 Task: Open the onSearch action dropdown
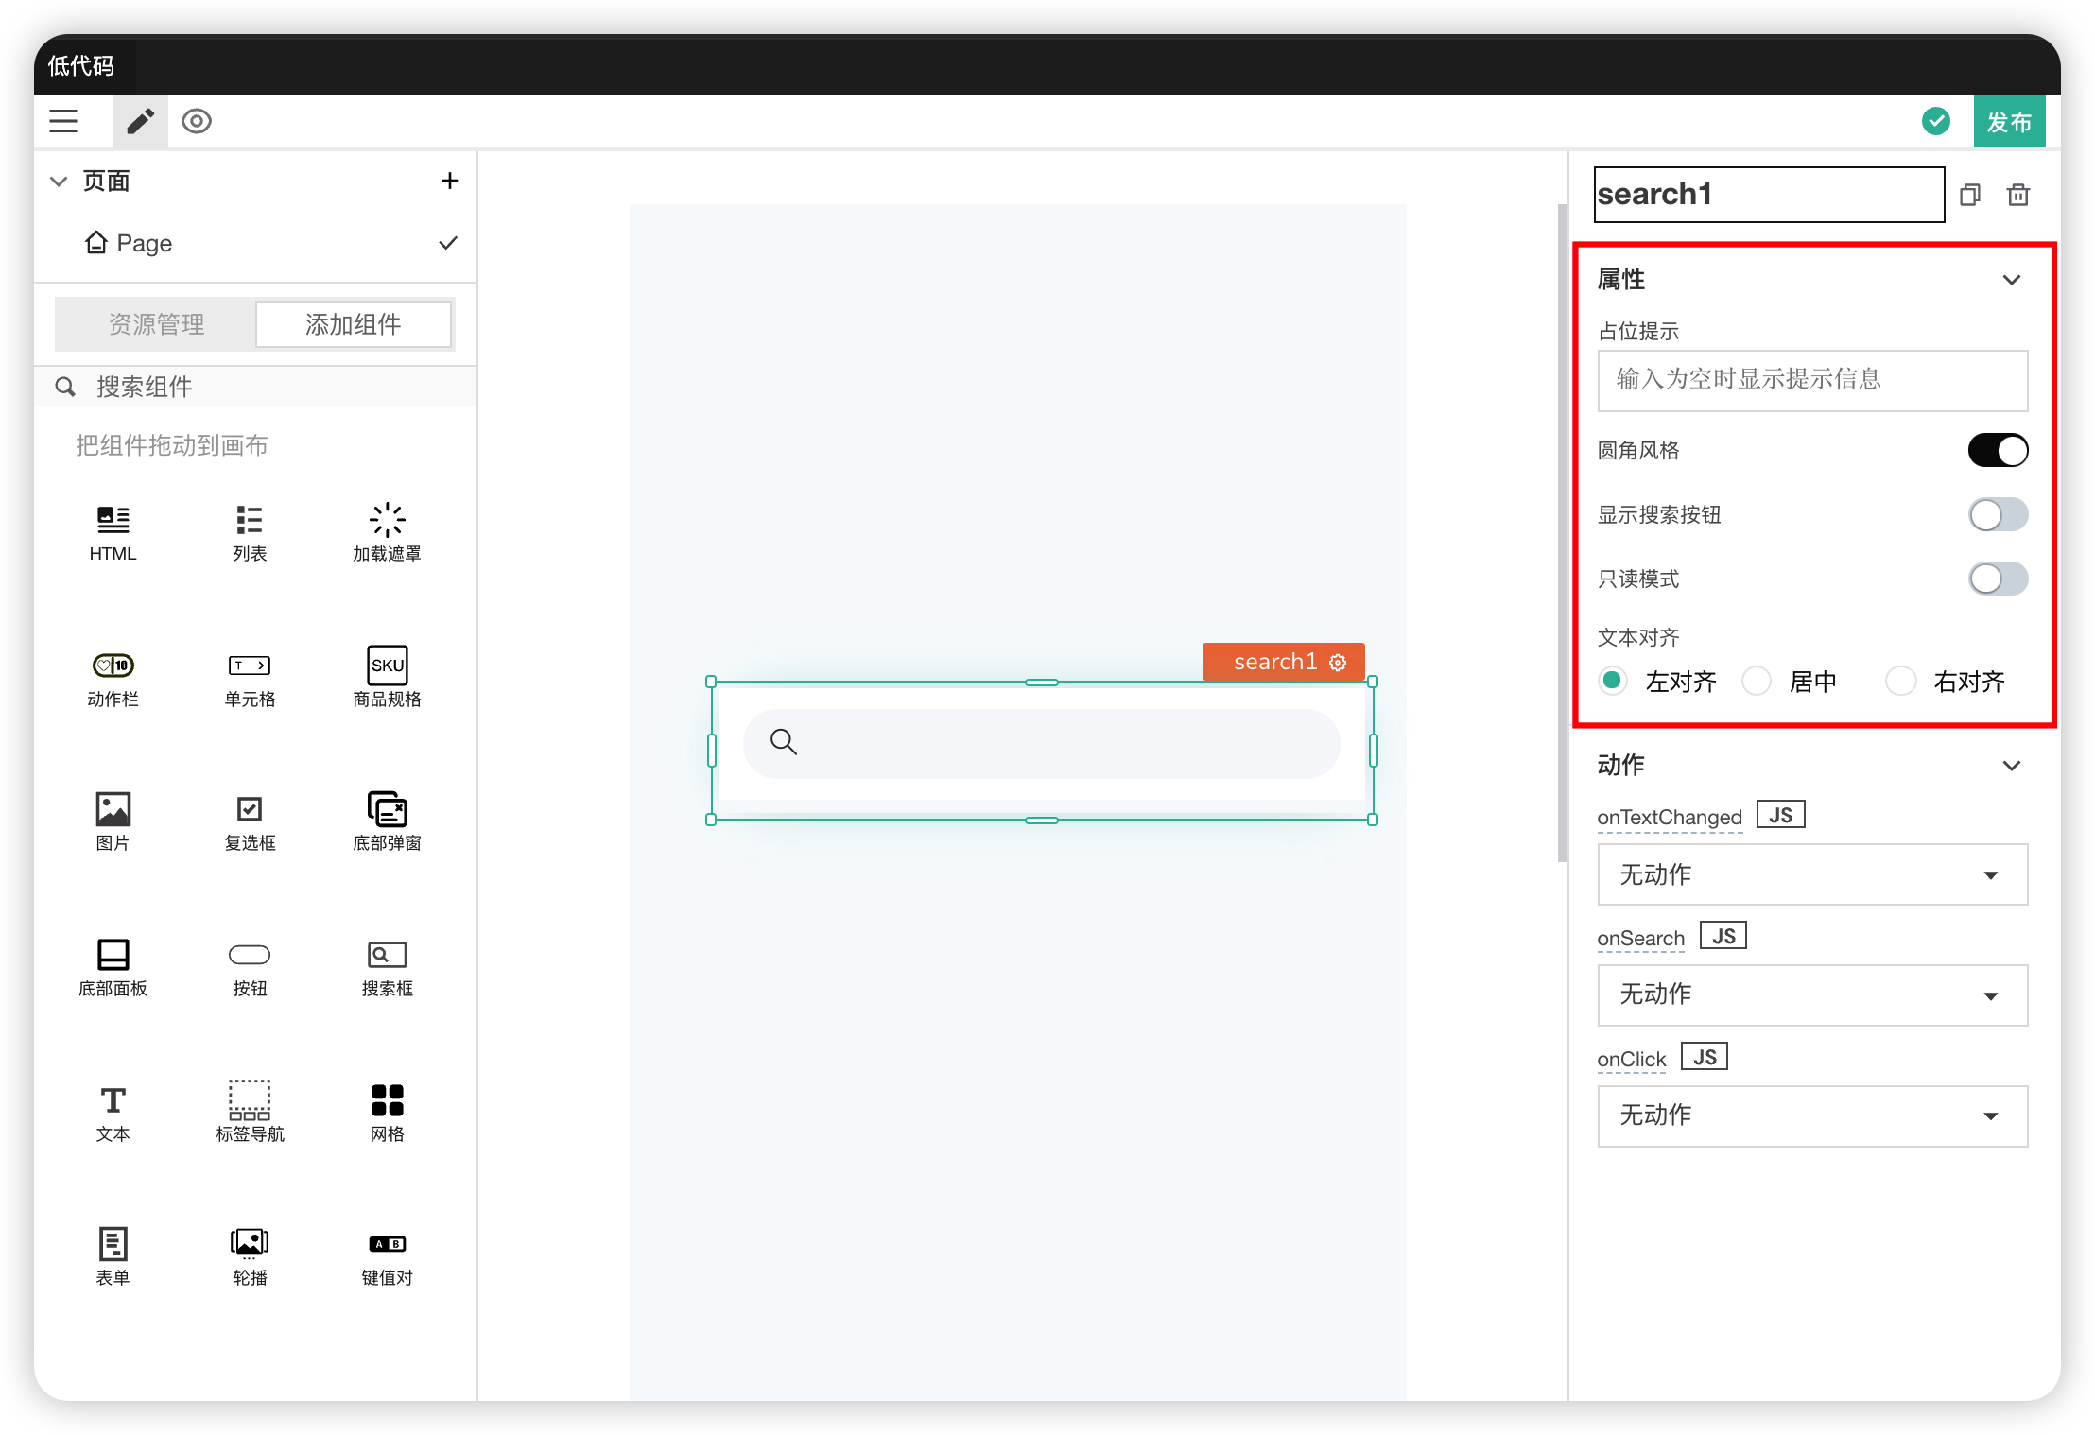[1811, 994]
